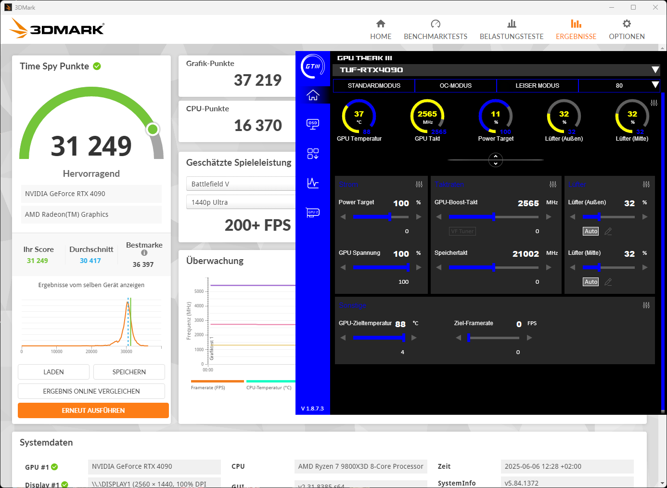Screen dimensions: 667x488
Task: Go to 3DMark HOME icon
Action: coord(381,24)
